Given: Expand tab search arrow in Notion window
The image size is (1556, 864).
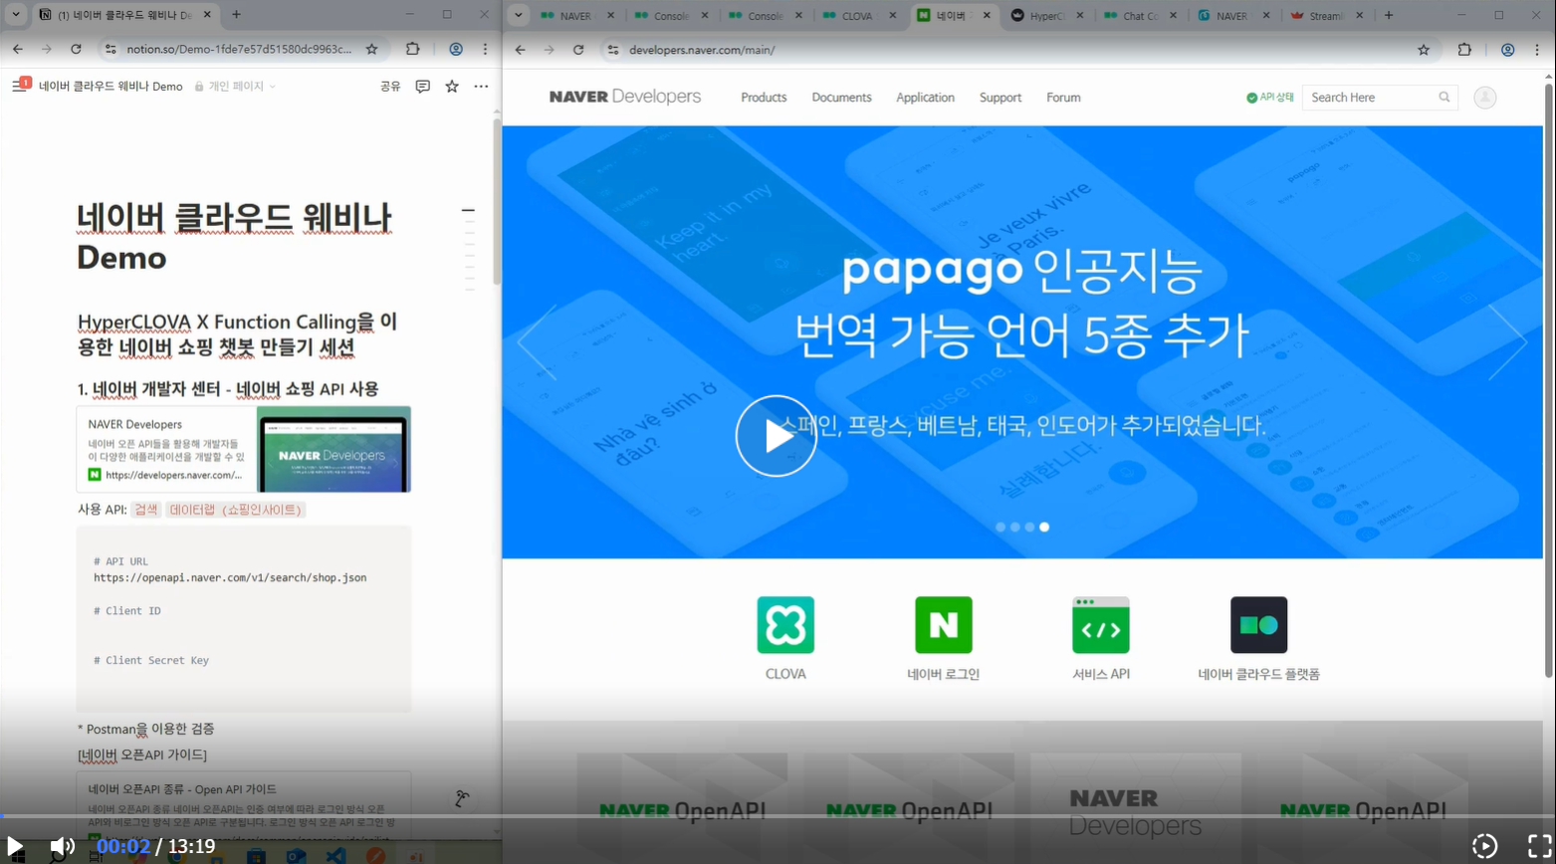Looking at the screenshot, I should coord(15,15).
